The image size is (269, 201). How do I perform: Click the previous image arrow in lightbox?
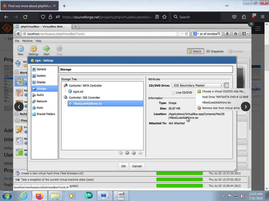pyautogui.click(x=19, y=107)
